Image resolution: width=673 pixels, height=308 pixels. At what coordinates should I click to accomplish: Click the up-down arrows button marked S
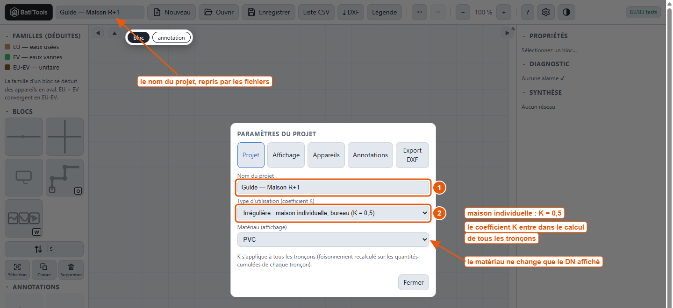44,249
